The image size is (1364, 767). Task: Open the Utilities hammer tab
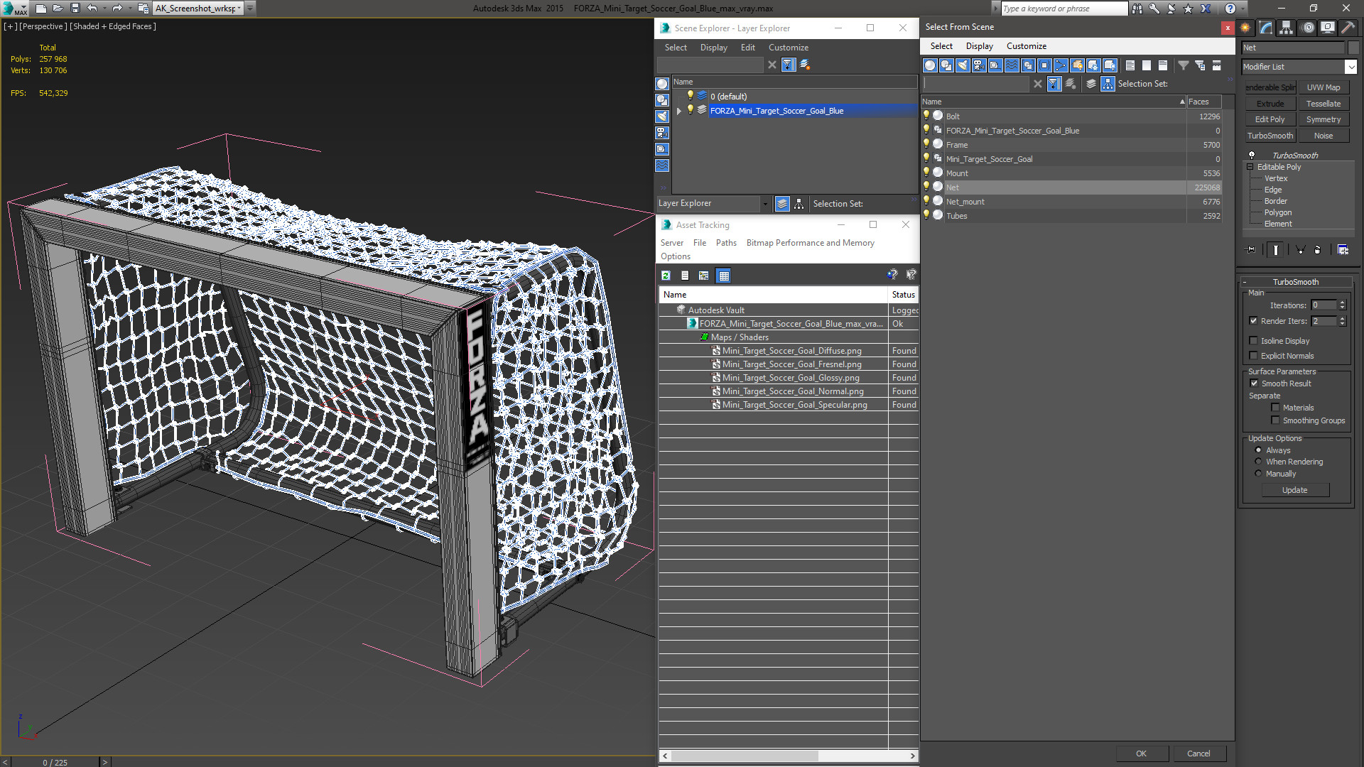click(1348, 28)
